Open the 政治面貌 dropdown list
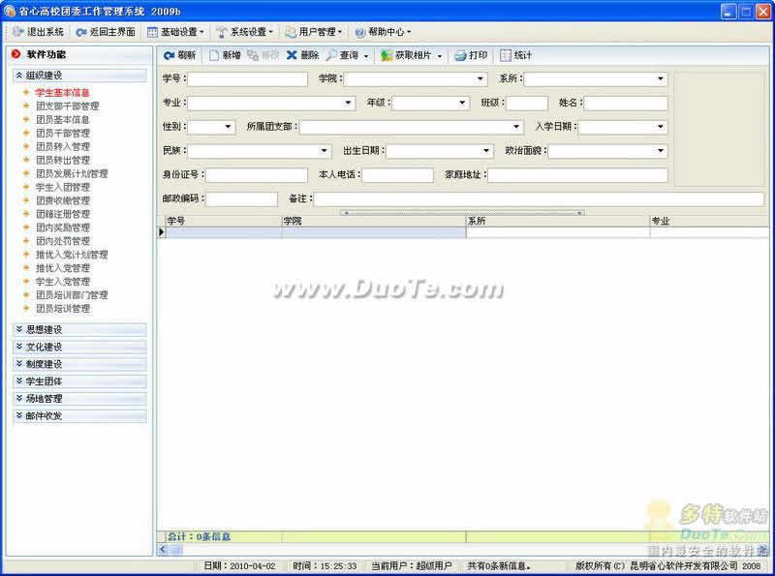 click(x=661, y=151)
